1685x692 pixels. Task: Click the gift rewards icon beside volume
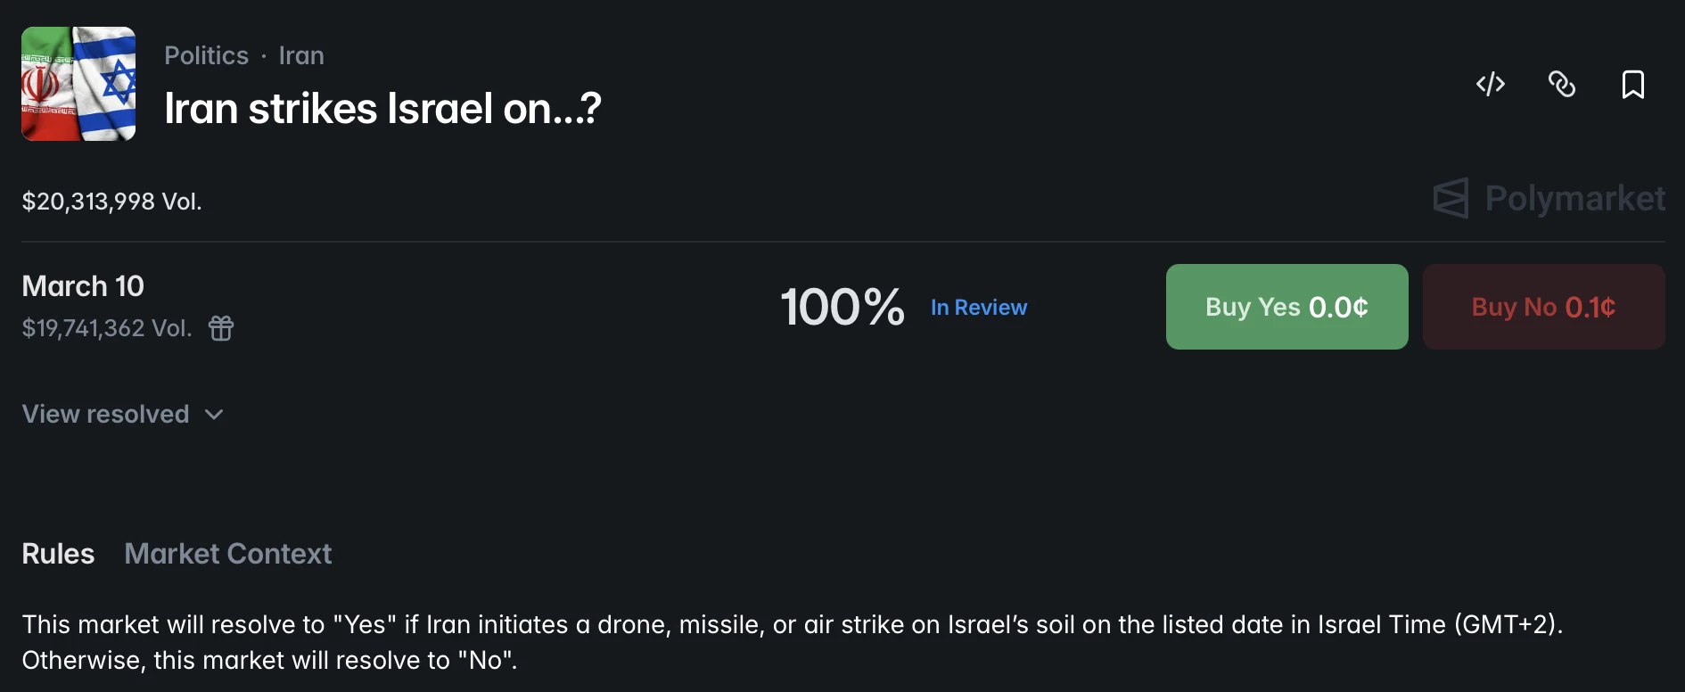click(x=221, y=328)
